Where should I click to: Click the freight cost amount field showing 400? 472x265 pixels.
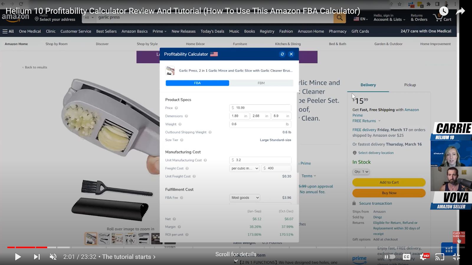[276, 168]
